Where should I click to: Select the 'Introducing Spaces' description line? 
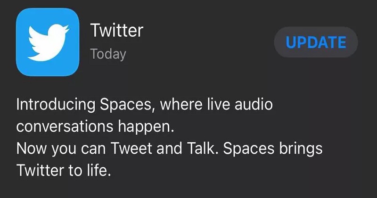click(145, 105)
